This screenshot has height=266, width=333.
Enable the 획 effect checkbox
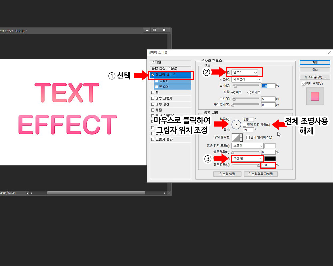(x=153, y=92)
